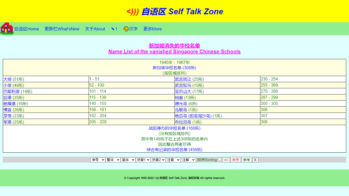349x196 pixels.
Task: Open the 更多More menu
Action: (152, 29)
